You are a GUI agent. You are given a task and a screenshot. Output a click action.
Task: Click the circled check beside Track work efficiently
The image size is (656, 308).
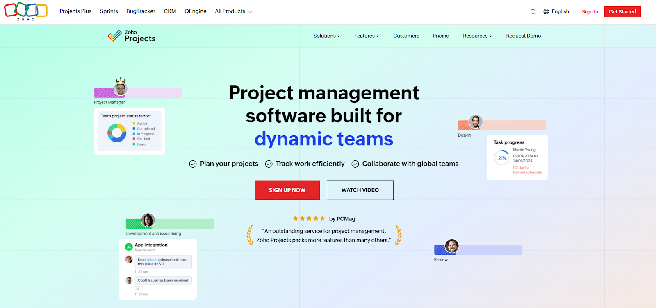tap(269, 164)
